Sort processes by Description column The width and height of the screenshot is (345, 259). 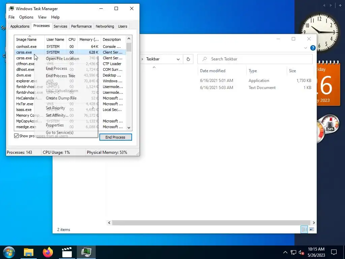click(x=113, y=39)
